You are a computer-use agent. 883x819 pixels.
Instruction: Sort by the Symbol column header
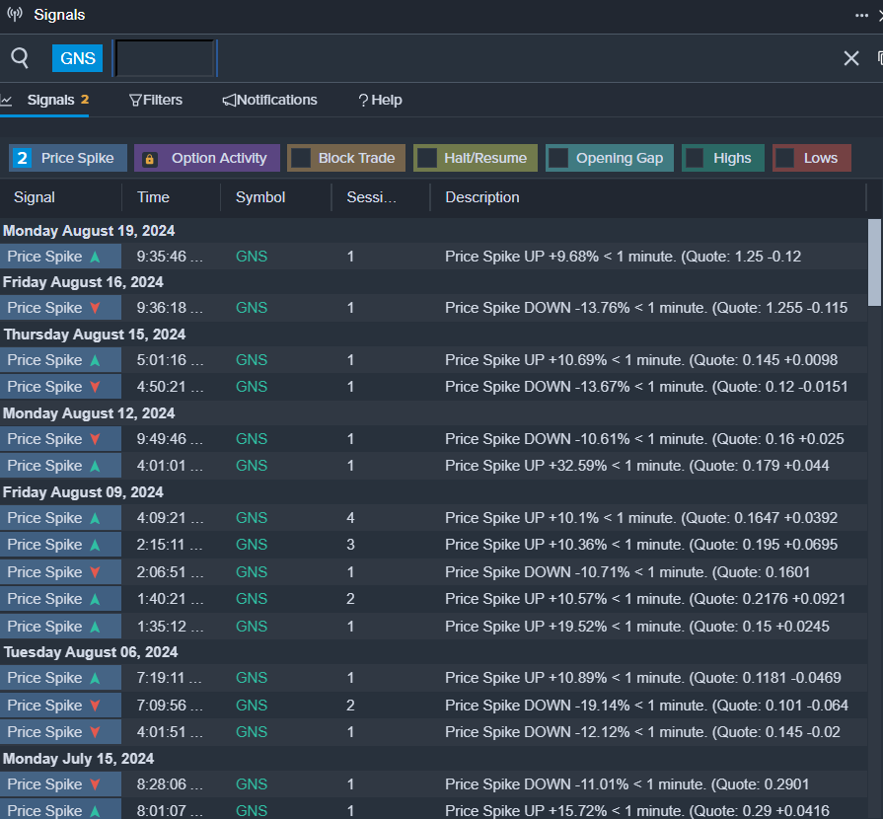tap(260, 197)
